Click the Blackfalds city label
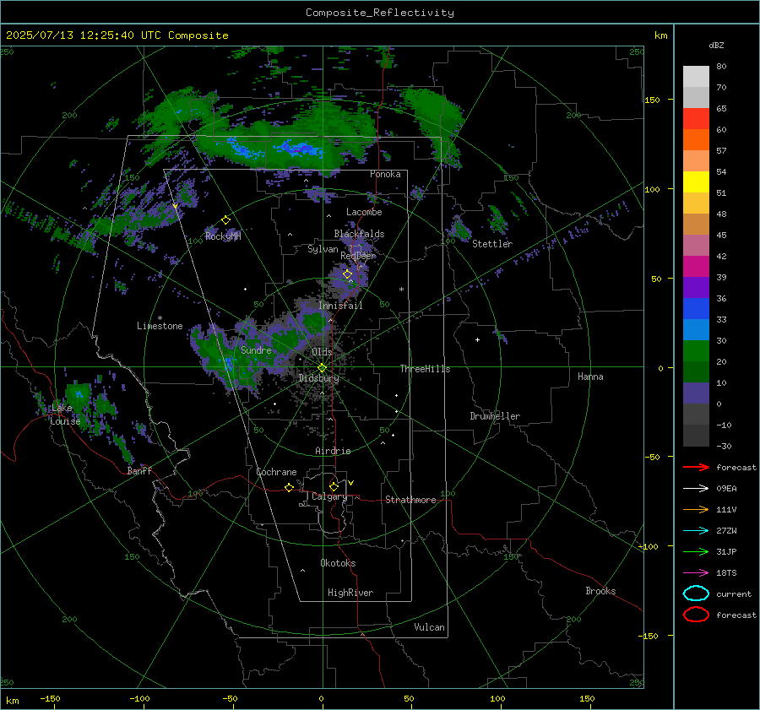 359,234
